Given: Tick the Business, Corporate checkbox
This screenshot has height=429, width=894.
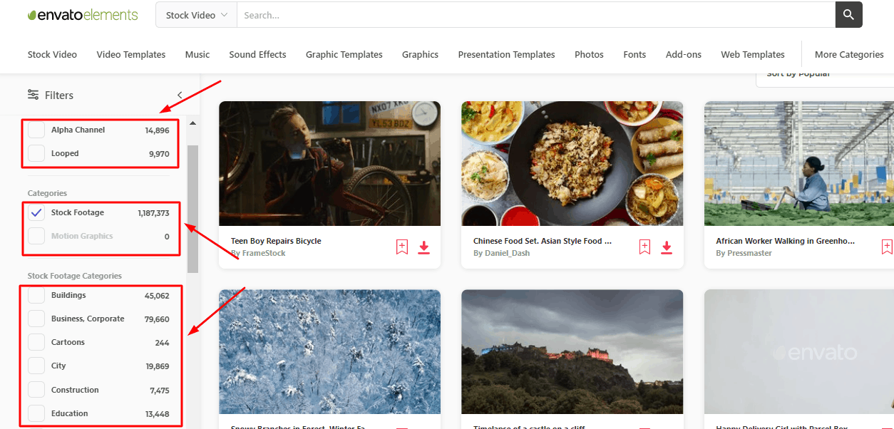Looking at the screenshot, I should [36, 319].
